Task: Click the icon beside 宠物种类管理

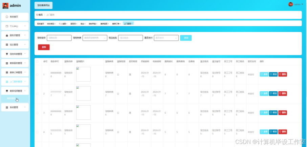Action: tap(7, 54)
